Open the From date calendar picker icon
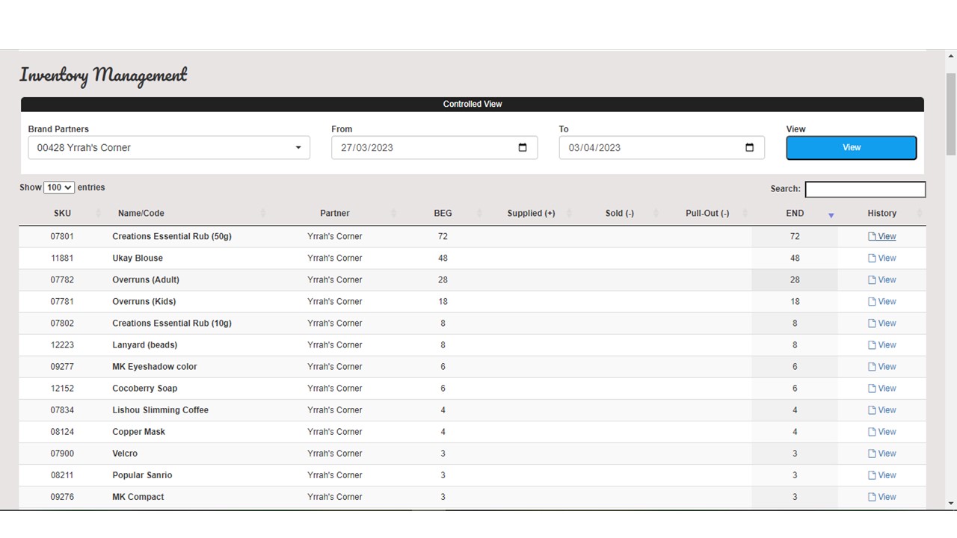This screenshot has height=538, width=957. 523,147
